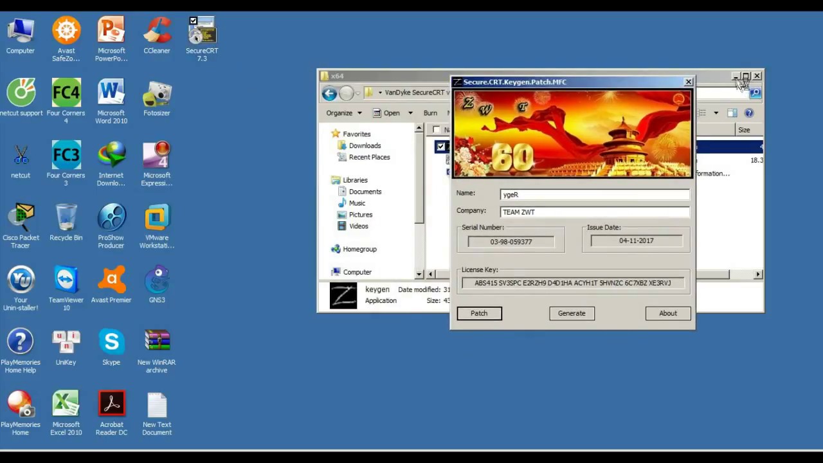Open Acrobat Reader DC shortcut
Image resolution: width=823 pixels, height=463 pixels.
click(111, 414)
